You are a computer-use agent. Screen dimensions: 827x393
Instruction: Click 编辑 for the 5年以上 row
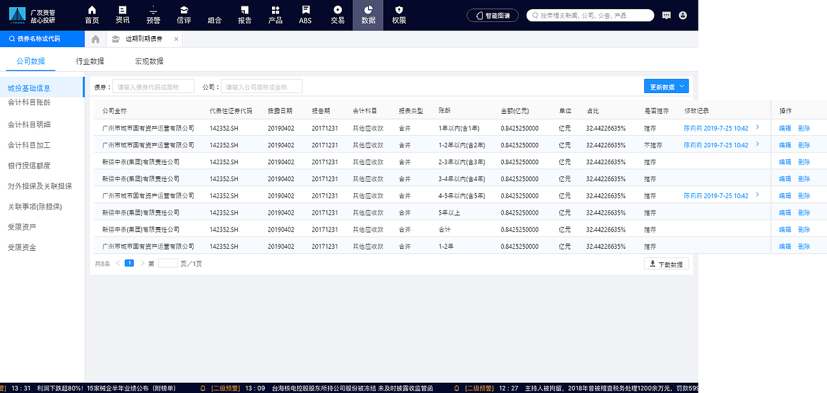pyautogui.click(x=785, y=213)
